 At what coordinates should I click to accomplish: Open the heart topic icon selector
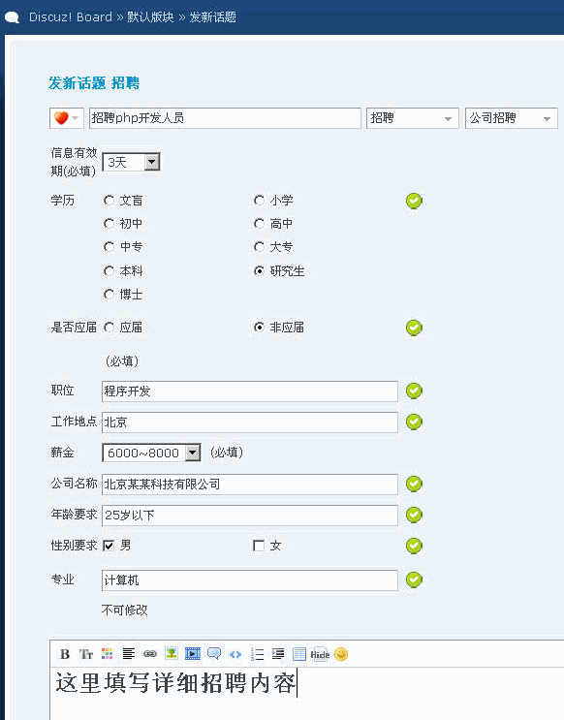(x=67, y=118)
